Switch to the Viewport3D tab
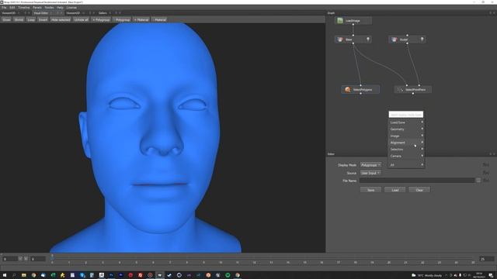Viewport: 497px width, 279px height. click(9, 13)
